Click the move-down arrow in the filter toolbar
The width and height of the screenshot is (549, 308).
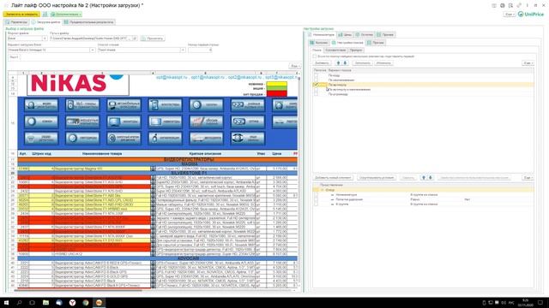pyautogui.click(x=431, y=178)
